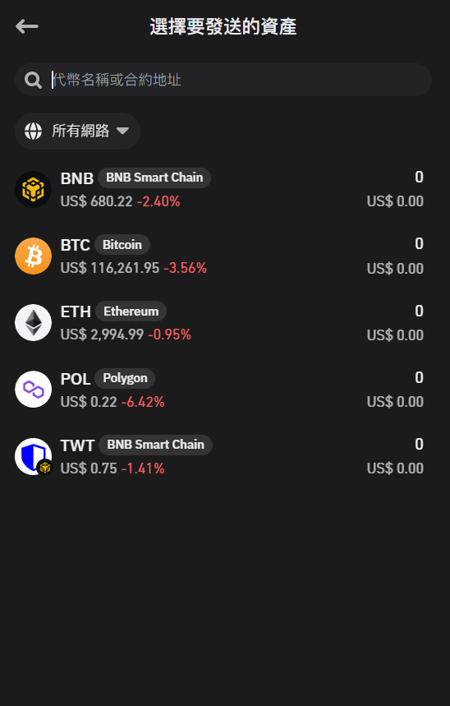Click the BNB Smart Chain tag beside TWT

click(x=156, y=445)
